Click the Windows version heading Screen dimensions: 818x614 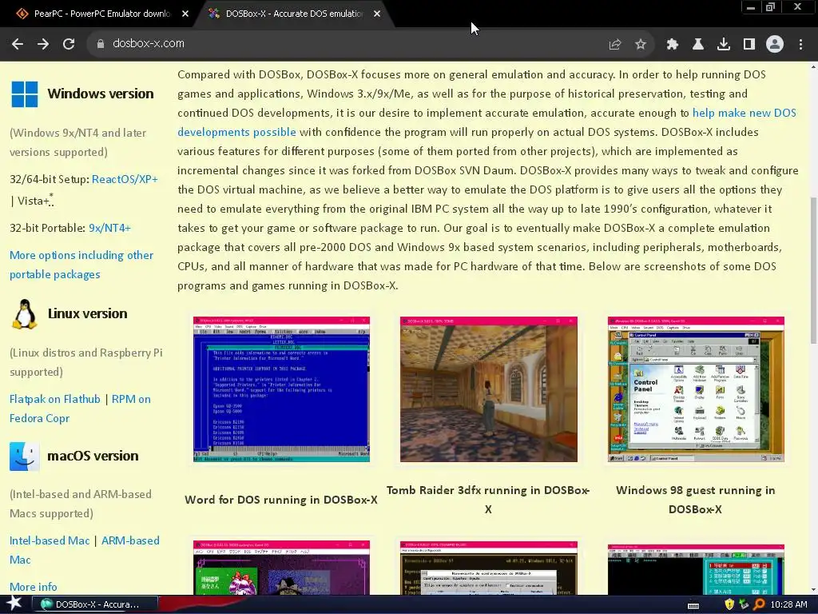(101, 94)
